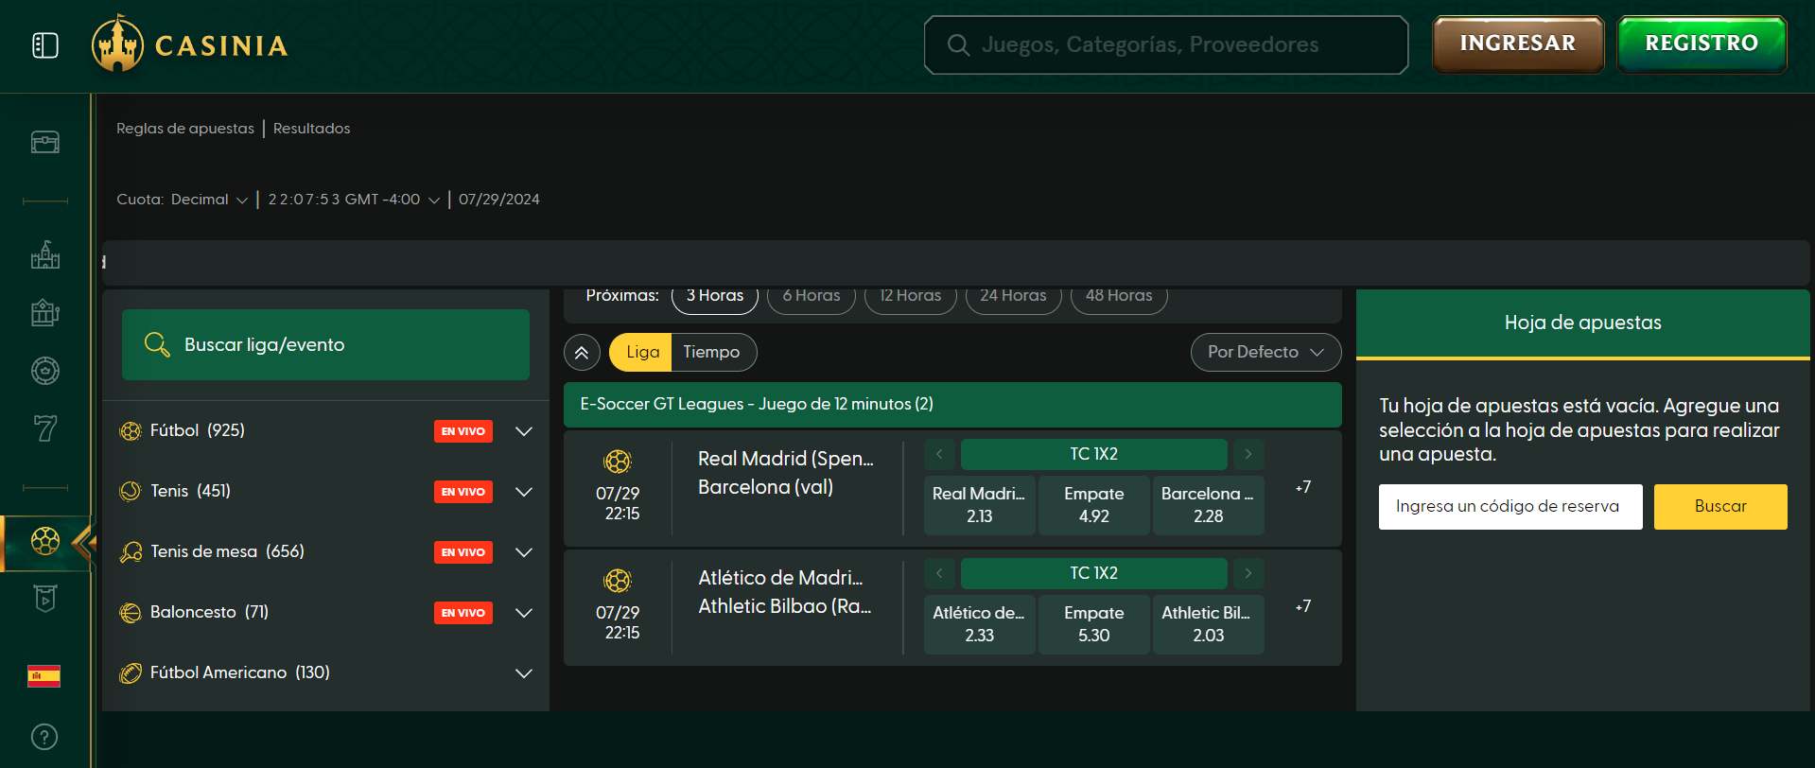The image size is (1815, 768).
Task: Previous market arrow for Real Madrid match
Action: (x=939, y=454)
